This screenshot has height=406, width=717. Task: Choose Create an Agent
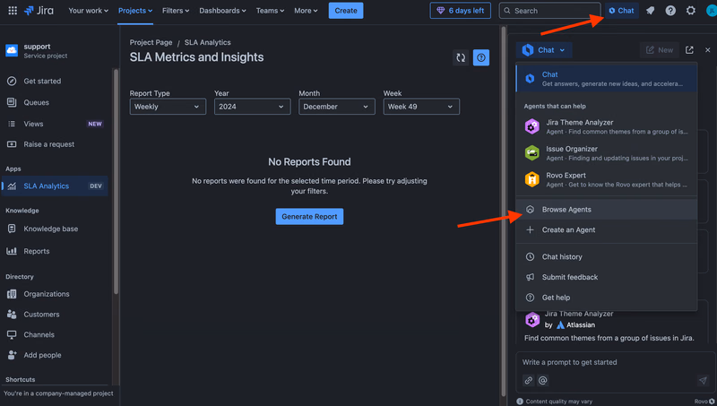pyautogui.click(x=607, y=230)
